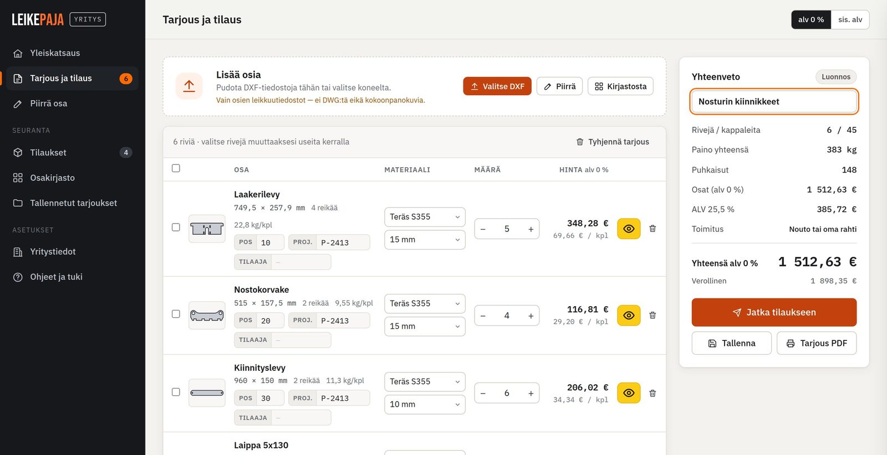The image size is (887, 455).
Task: Open Kiinnityslevy thickness dropdown 10 mm
Action: click(x=425, y=405)
